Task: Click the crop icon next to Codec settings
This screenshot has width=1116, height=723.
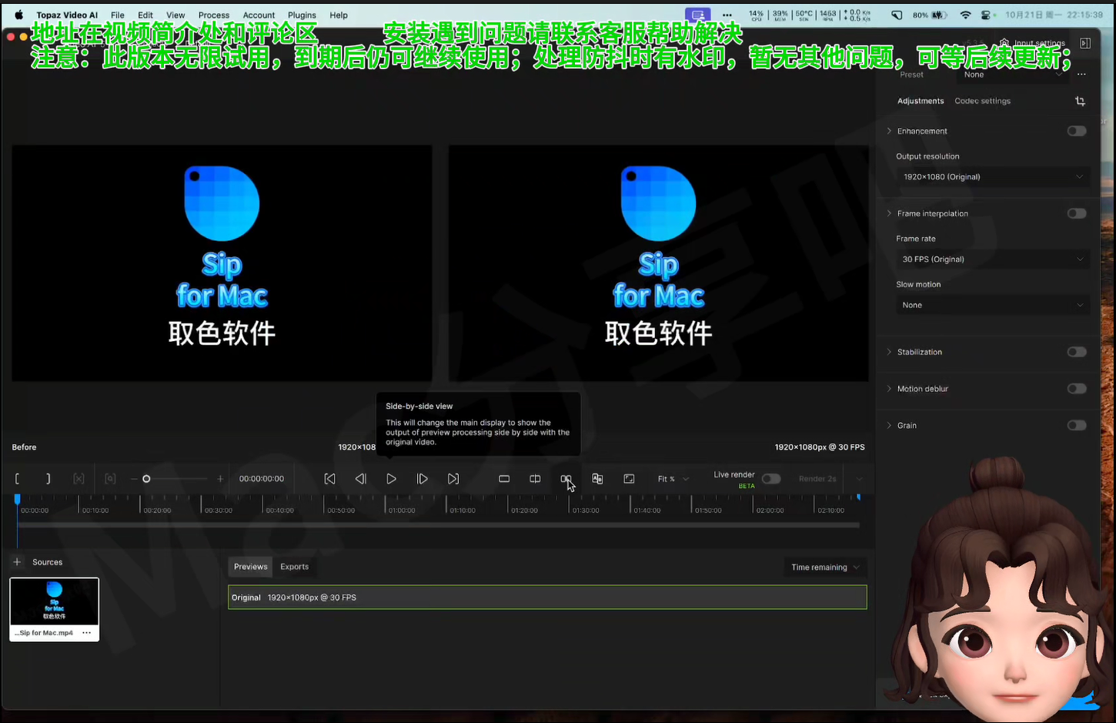Action: pos(1081,101)
